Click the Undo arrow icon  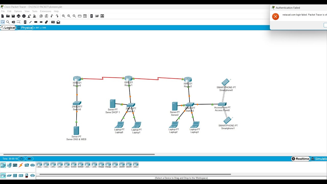coord(52,16)
